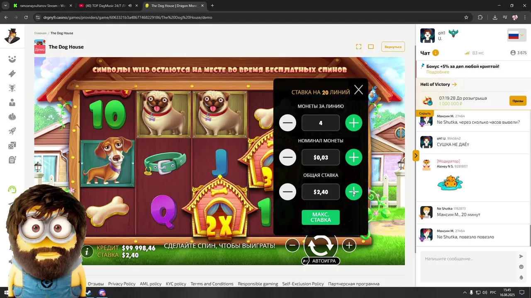Decrease coins per line value
The height and width of the screenshot is (298, 531).
(287, 123)
